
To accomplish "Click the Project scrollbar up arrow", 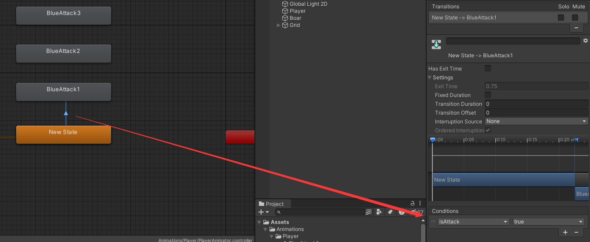I will coord(423,220).
